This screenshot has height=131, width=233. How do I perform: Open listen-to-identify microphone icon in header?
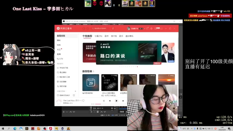(x=113, y=28)
